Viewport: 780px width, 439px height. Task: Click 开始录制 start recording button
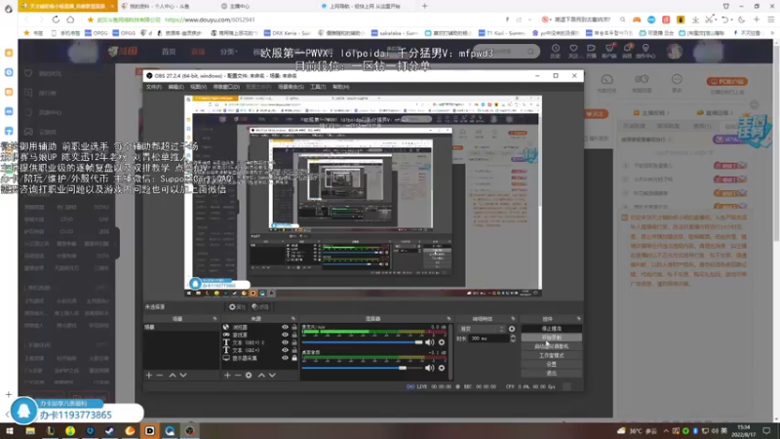tap(551, 338)
